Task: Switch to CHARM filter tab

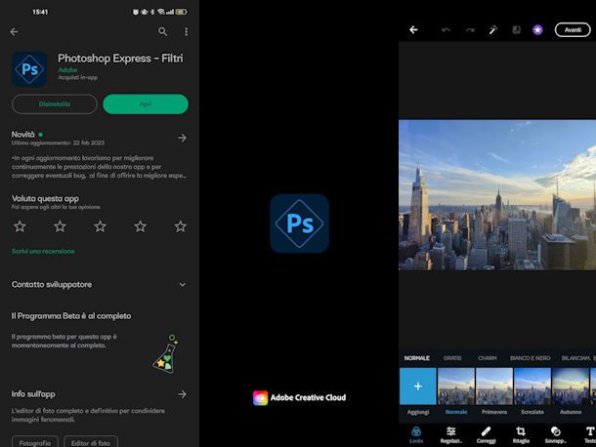Action: point(488,358)
